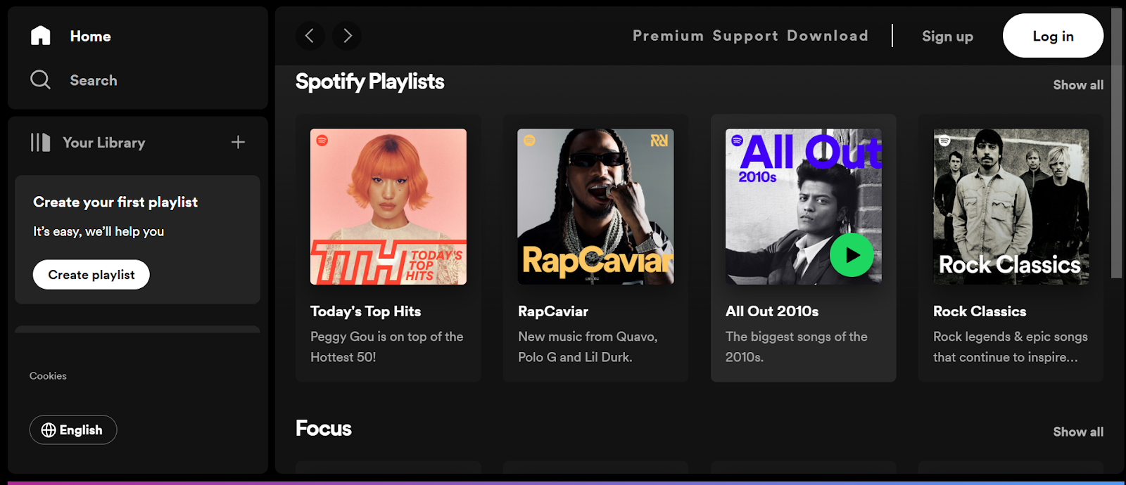Show all Spotify Playlists
This screenshot has height=485, width=1126.
1078,85
